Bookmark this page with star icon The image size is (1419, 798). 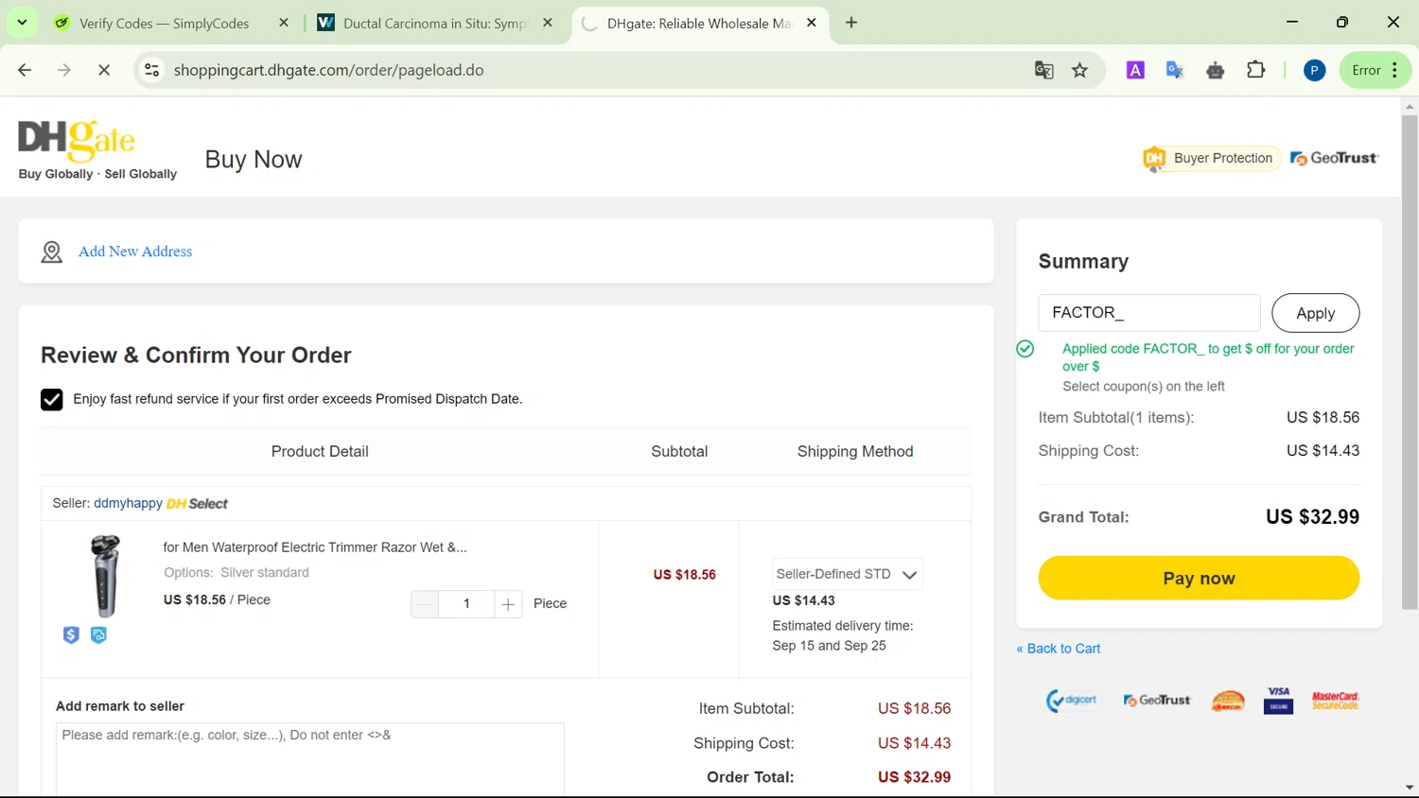[1079, 70]
